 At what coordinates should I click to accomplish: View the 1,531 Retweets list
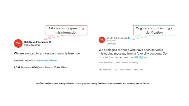[22, 67]
